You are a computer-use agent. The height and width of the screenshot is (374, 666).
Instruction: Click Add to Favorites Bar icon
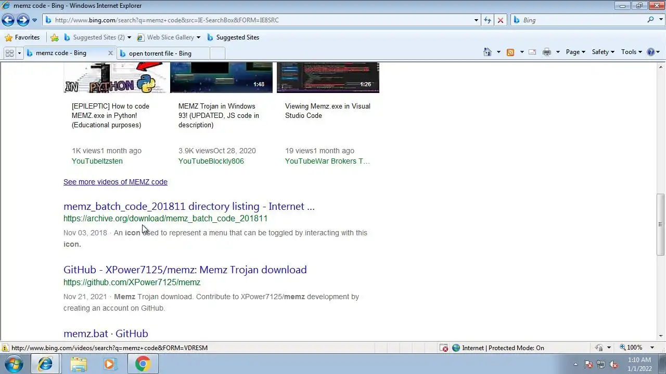55,37
